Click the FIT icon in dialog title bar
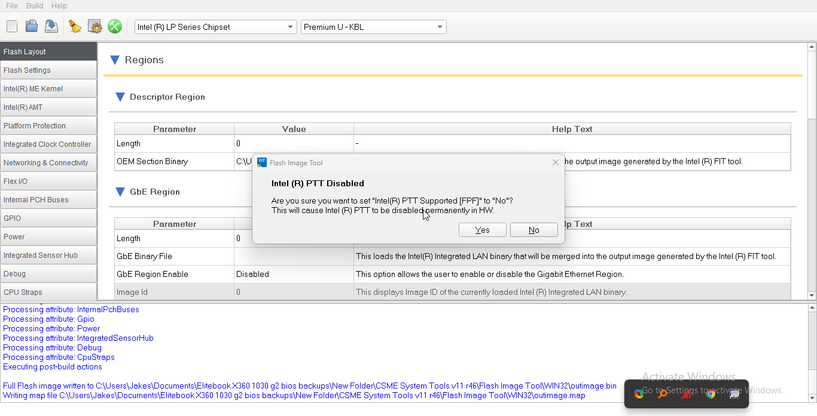The height and width of the screenshot is (416, 817). [262, 162]
